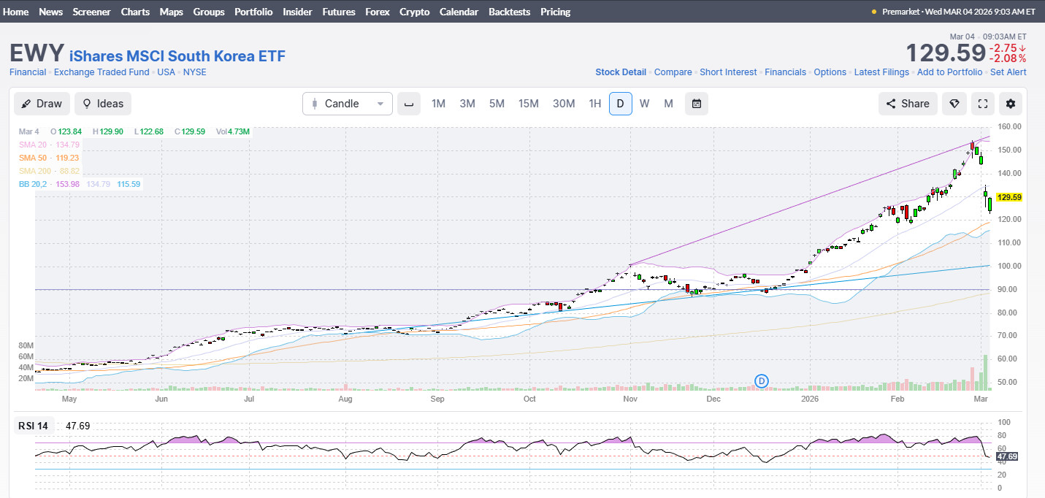Switch to the weekly W timeframe
Image resolution: width=1045 pixels, height=498 pixels.
coord(644,104)
